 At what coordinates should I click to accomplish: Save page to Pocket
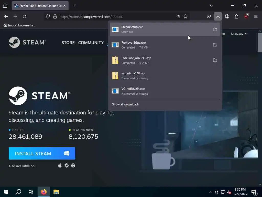pos(209,16)
